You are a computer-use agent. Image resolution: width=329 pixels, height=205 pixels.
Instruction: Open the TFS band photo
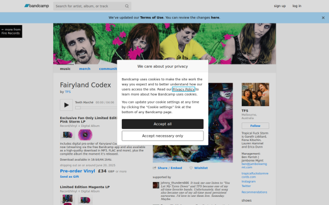point(256,95)
